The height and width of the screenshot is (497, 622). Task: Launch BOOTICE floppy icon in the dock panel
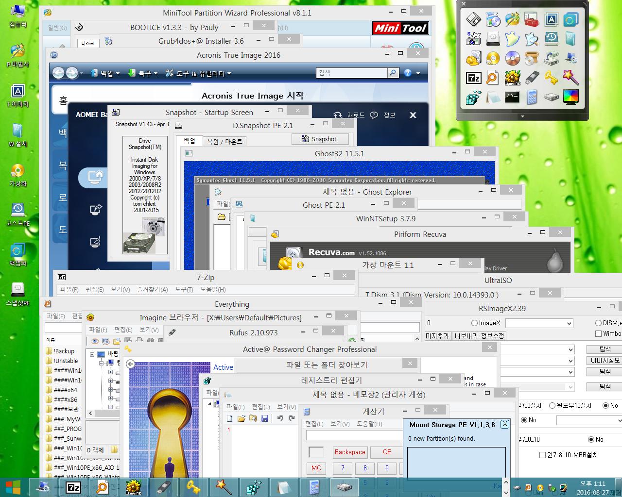pyautogui.click(x=473, y=19)
